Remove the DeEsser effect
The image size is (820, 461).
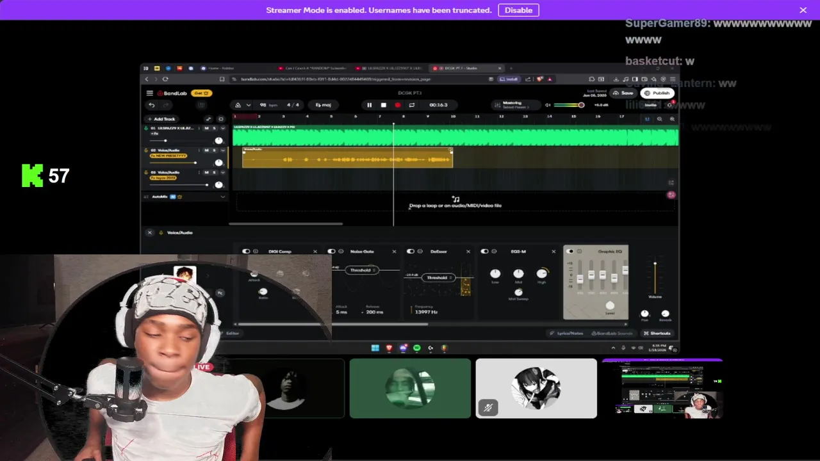click(468, 252)
